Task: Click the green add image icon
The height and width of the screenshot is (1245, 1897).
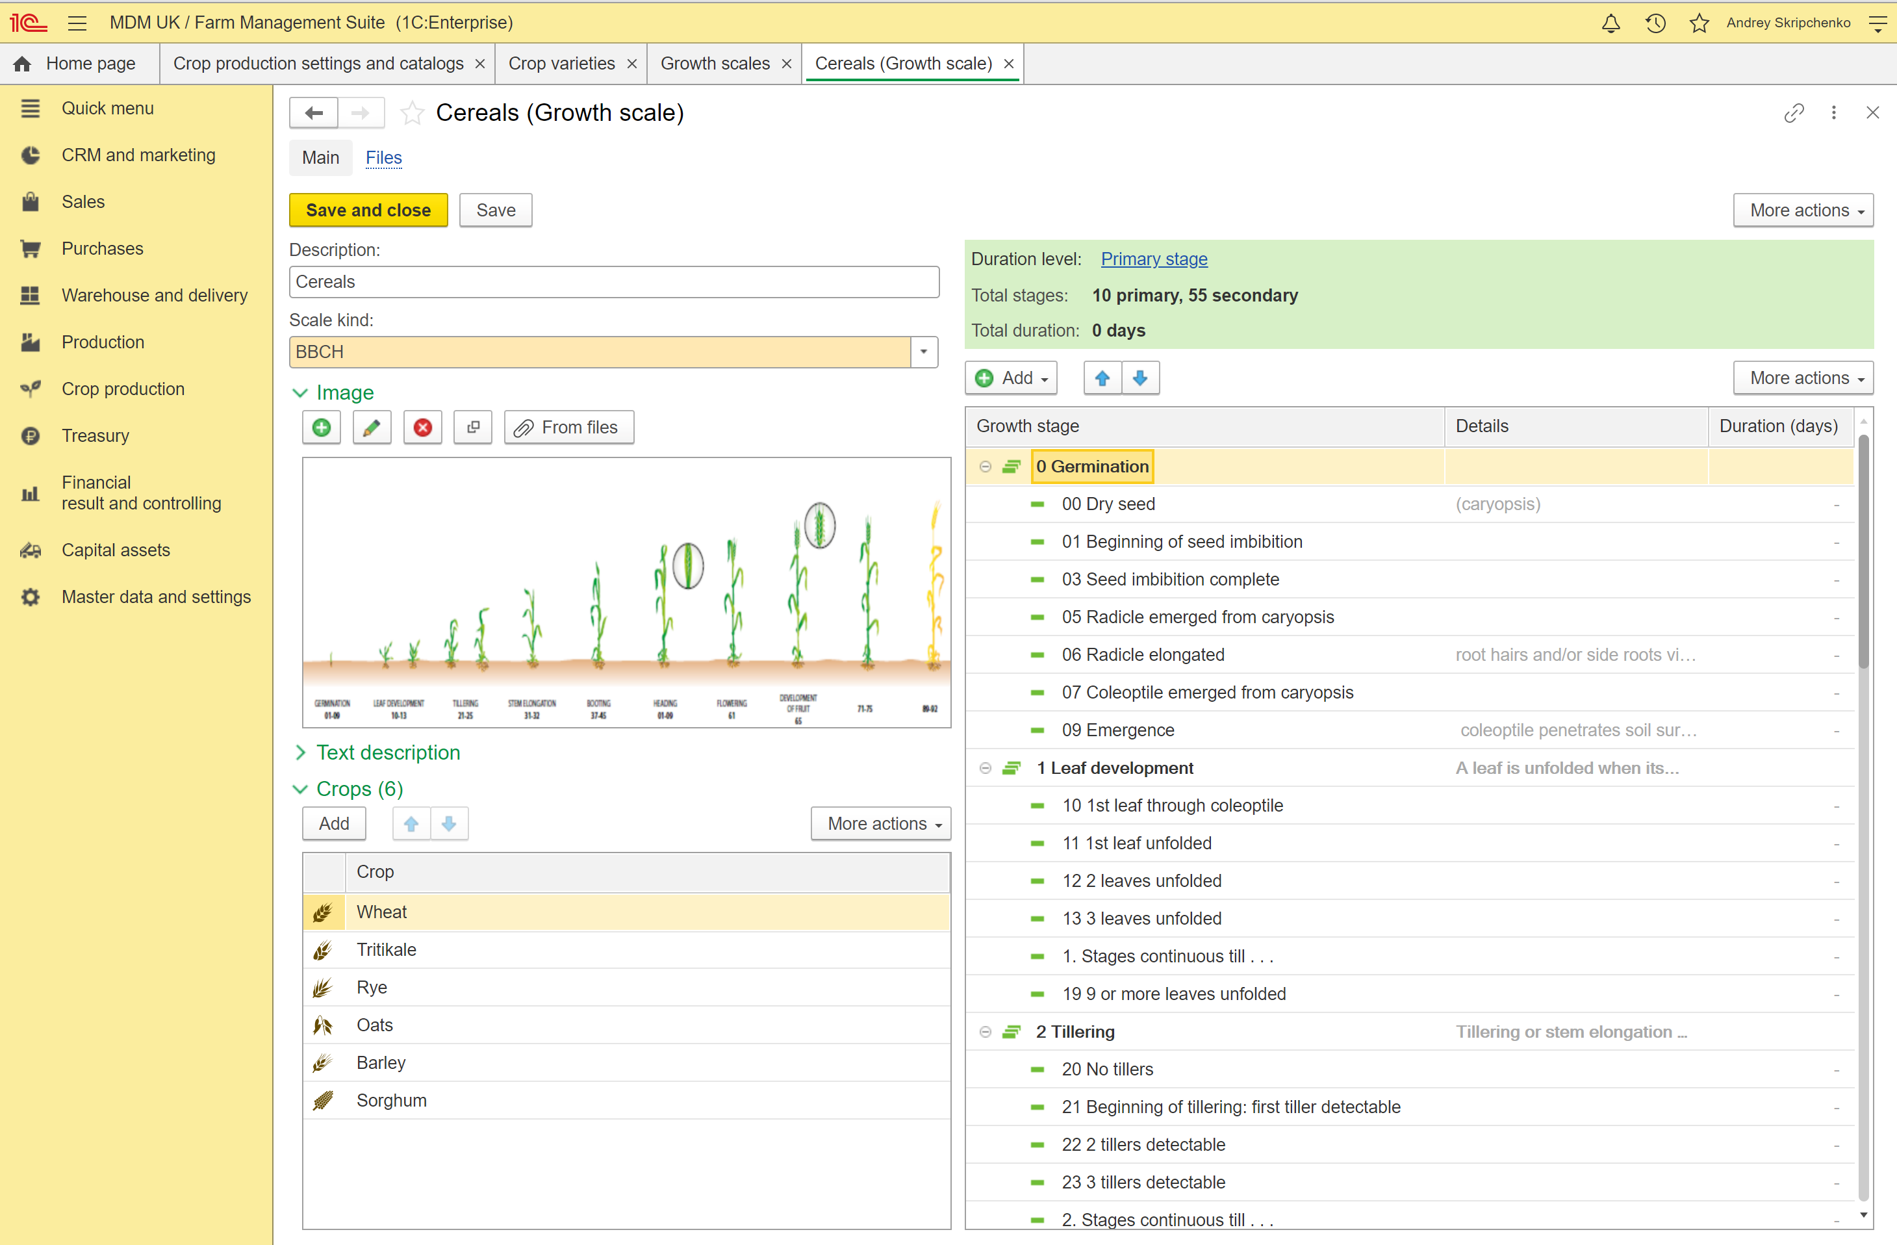Action: [321, 427]
